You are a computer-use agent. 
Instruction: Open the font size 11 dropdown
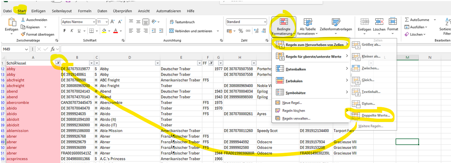[107, 22]
